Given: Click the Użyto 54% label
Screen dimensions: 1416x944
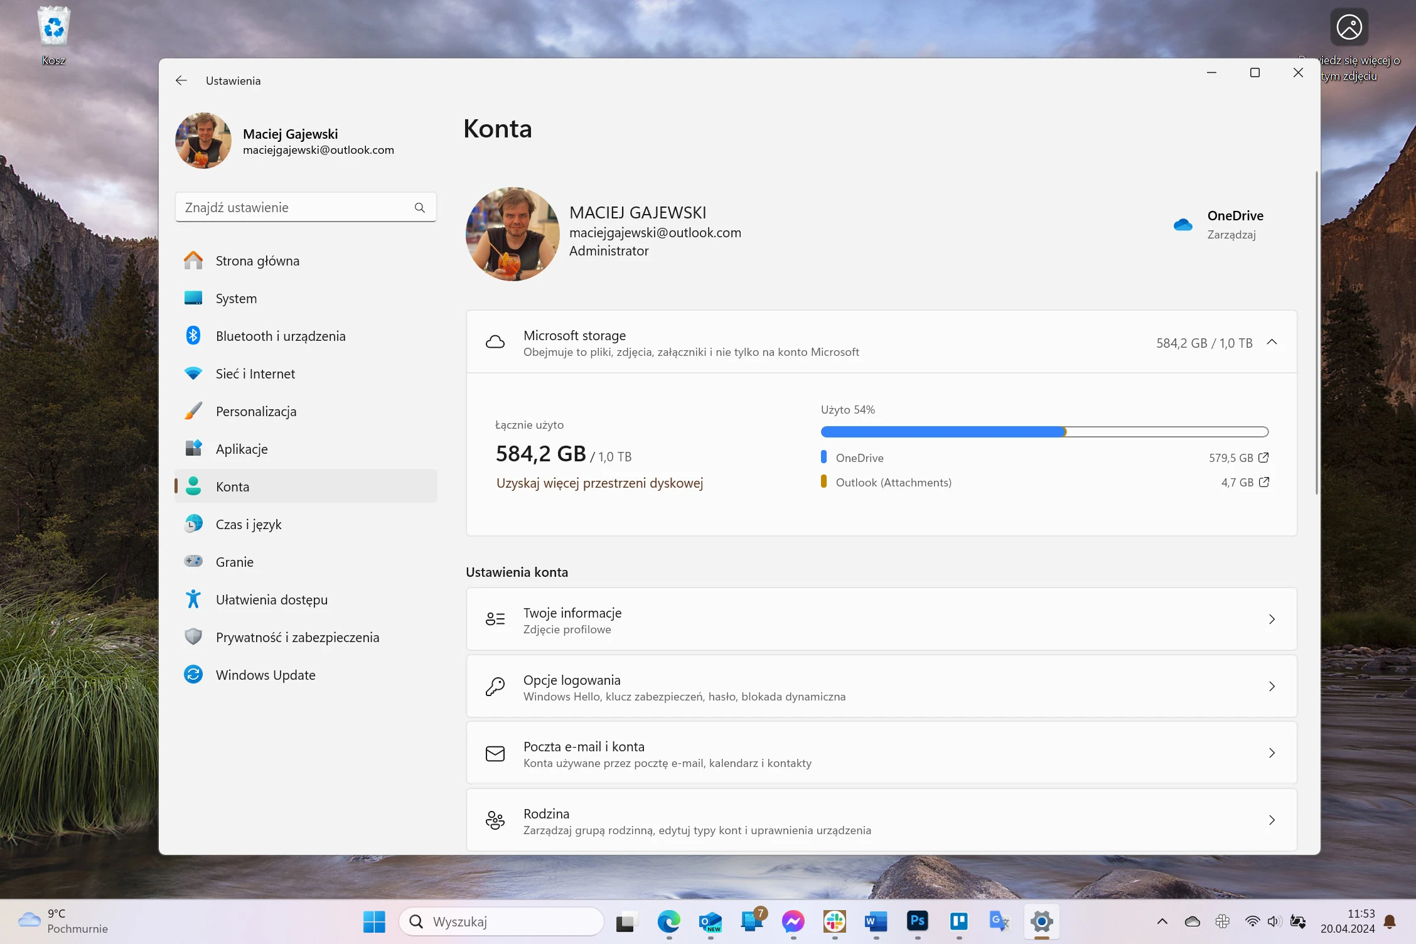Looking at the screenshot, I should tap(847, 410).
